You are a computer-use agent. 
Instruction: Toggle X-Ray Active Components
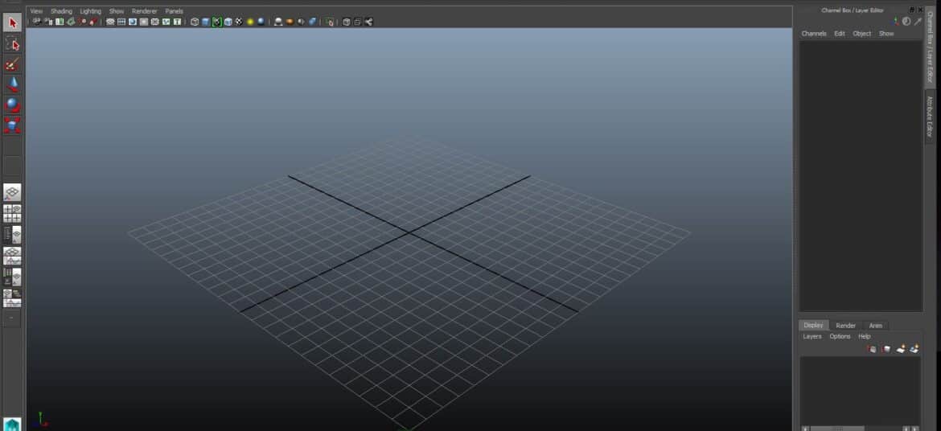tap(358, 22)
